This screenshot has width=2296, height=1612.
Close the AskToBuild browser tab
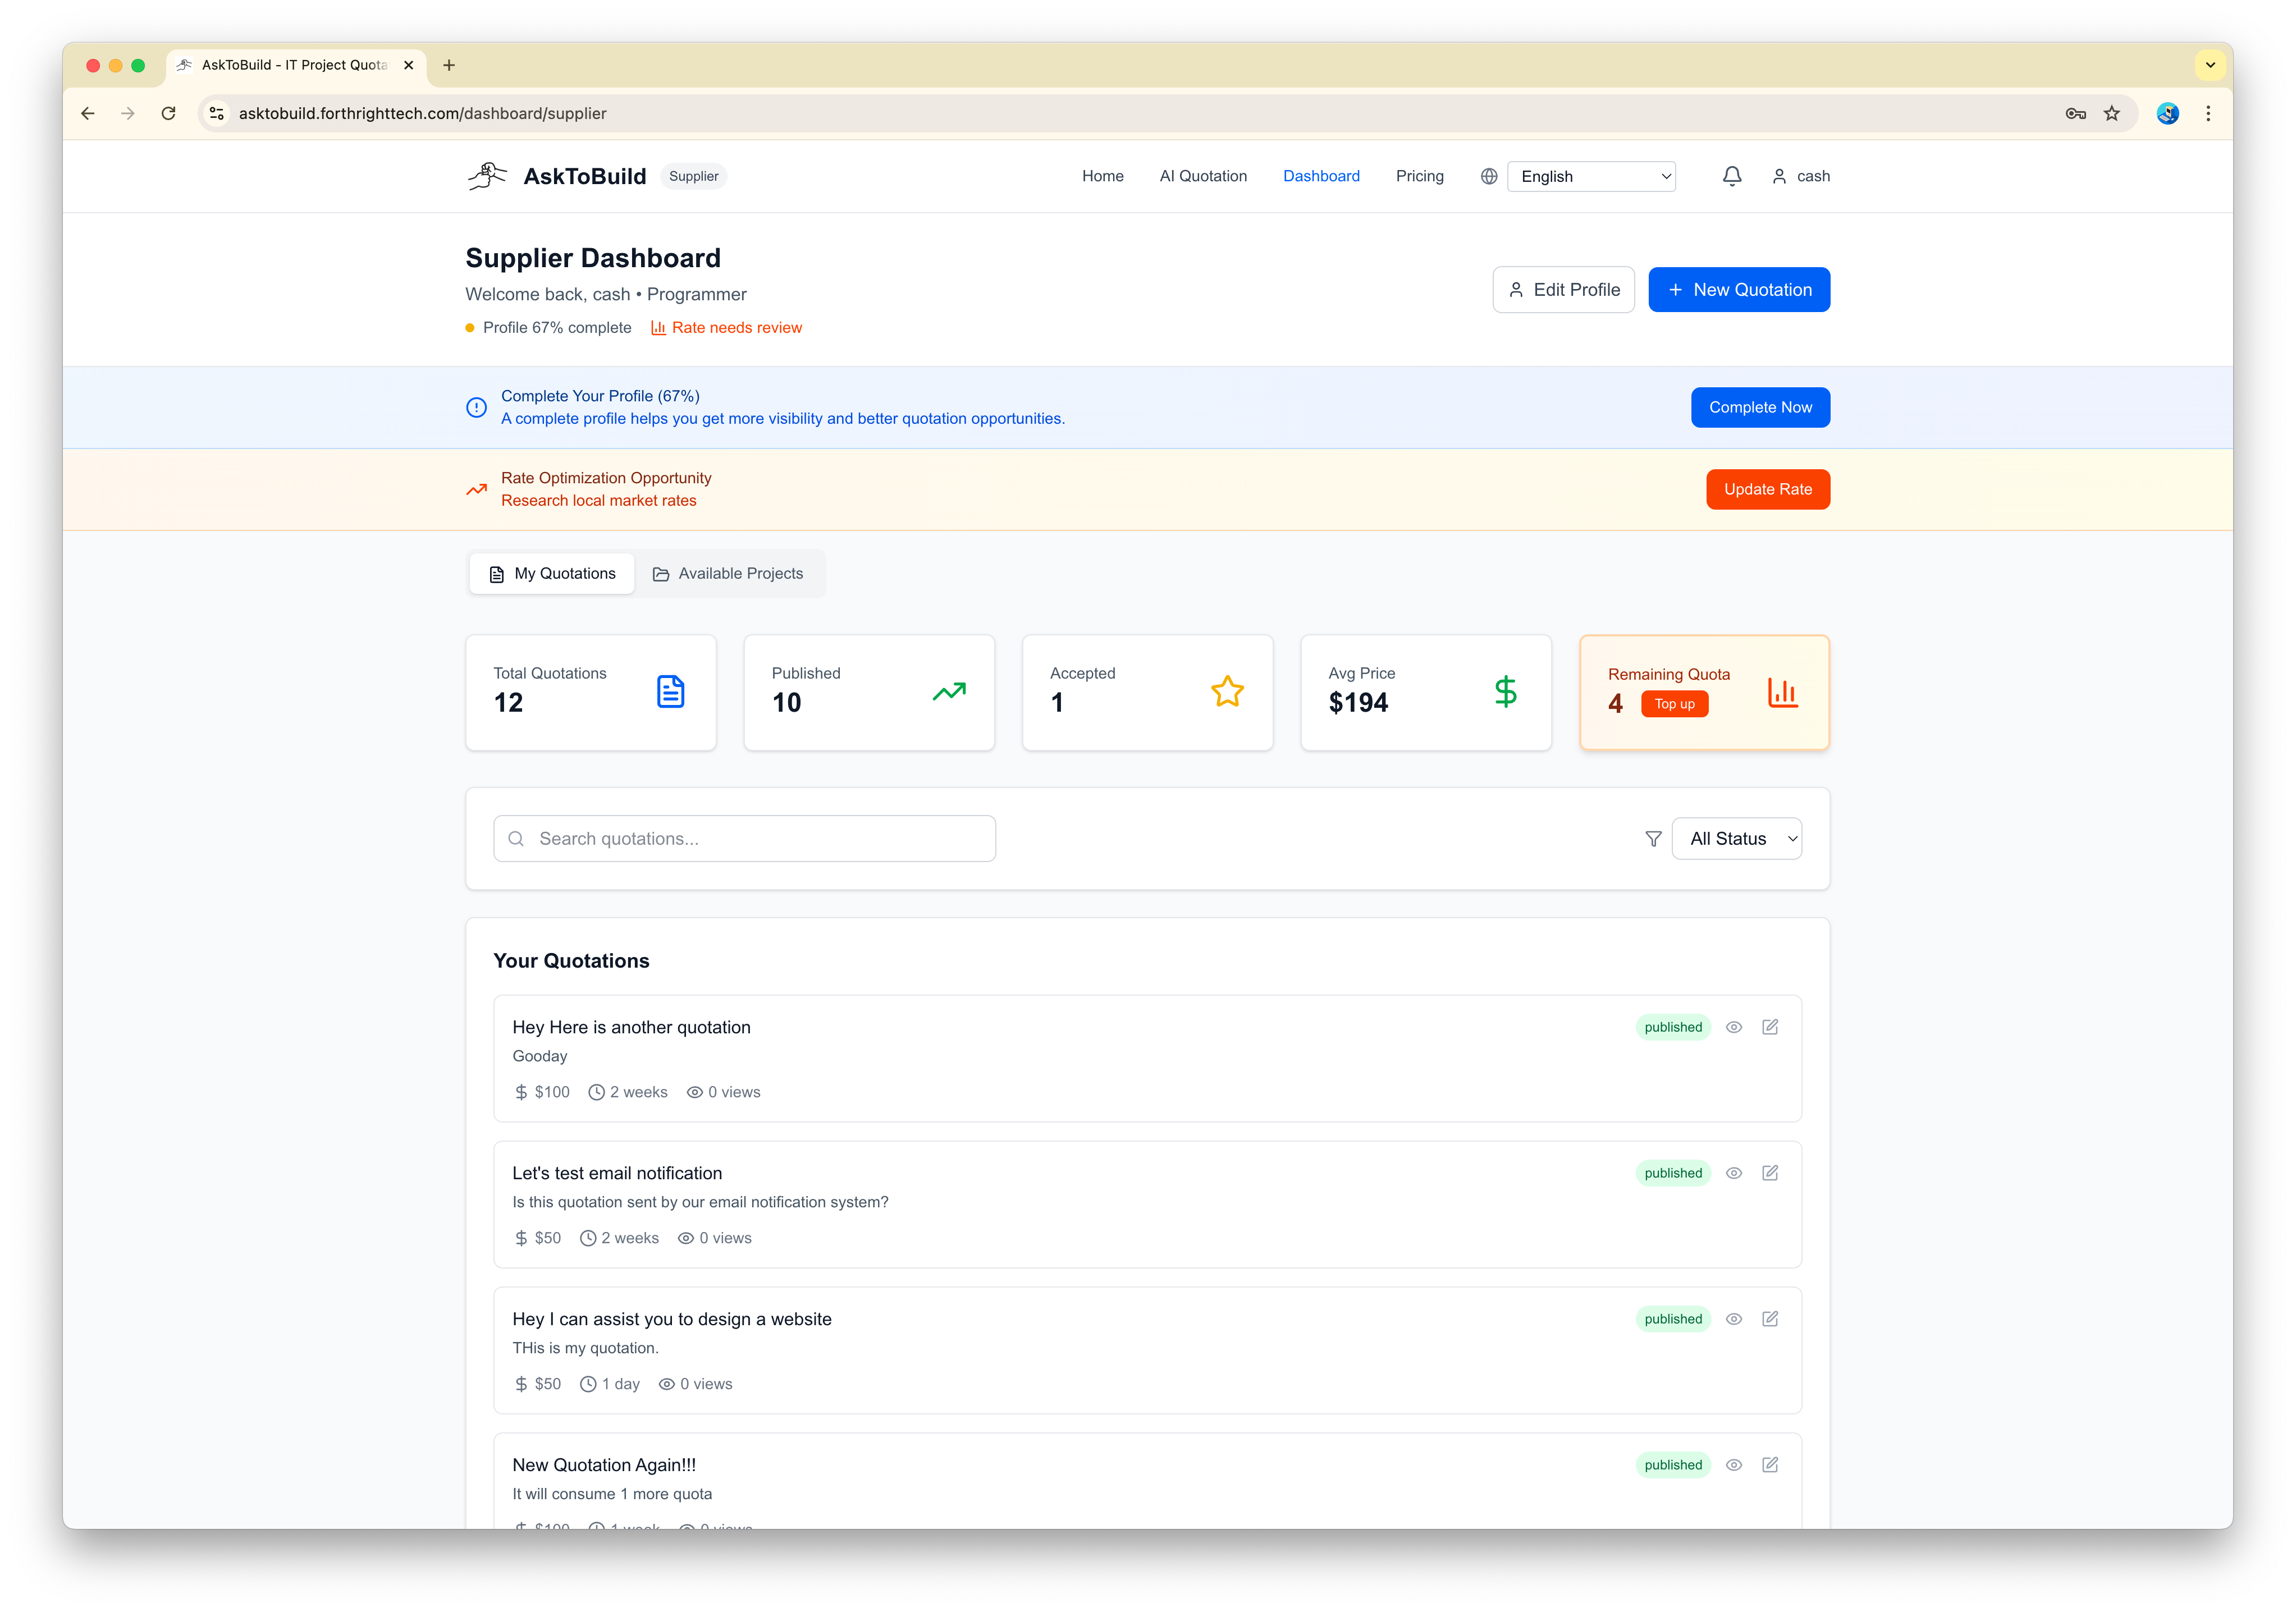(408, 65)
